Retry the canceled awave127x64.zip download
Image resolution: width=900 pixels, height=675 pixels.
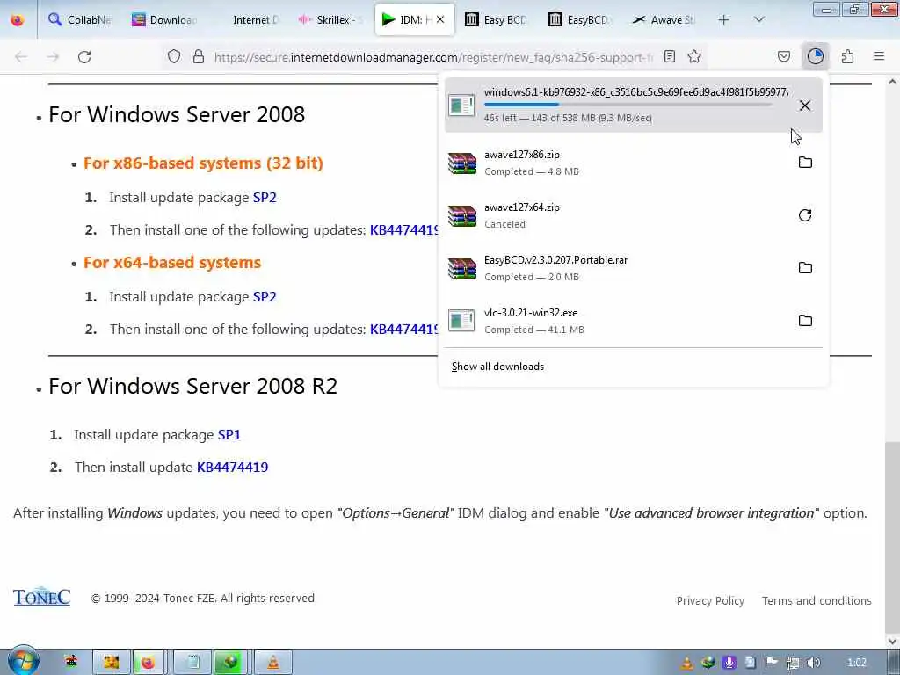click(x=805, y=215)
